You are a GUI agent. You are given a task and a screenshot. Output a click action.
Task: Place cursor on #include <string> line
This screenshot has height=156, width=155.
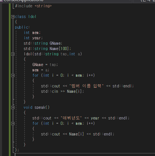[x=33, y=6]
